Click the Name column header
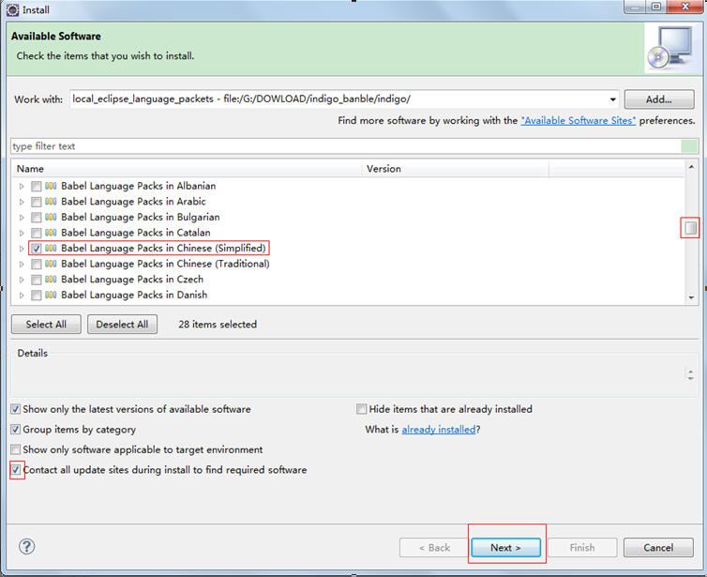Screen dimensions: 707x577 (188, 169)
